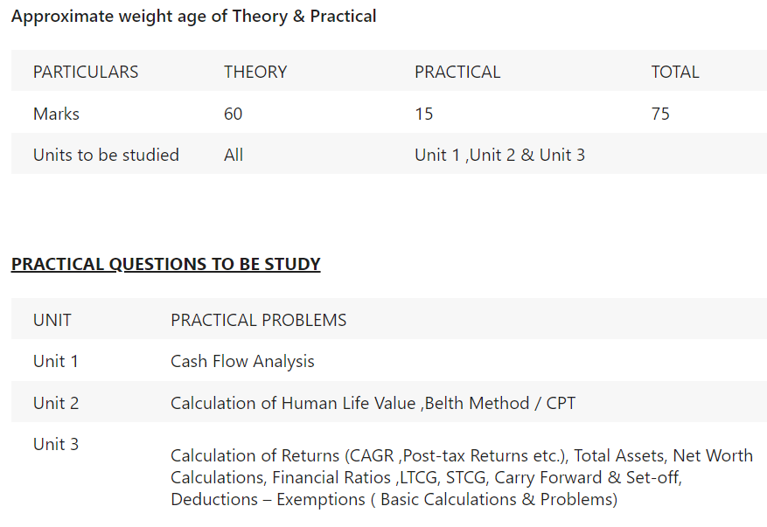Select the All cell under Theory

coord(234,155)
